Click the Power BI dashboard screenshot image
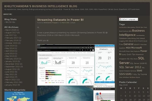Screen dimensions: 152x101 (76, 73)
